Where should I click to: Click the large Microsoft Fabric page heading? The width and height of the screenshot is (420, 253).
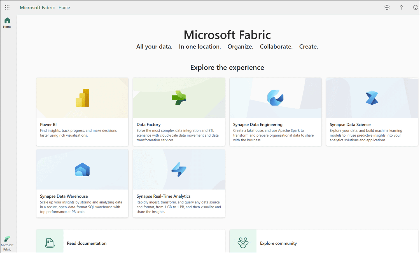(x=227, y=35)
